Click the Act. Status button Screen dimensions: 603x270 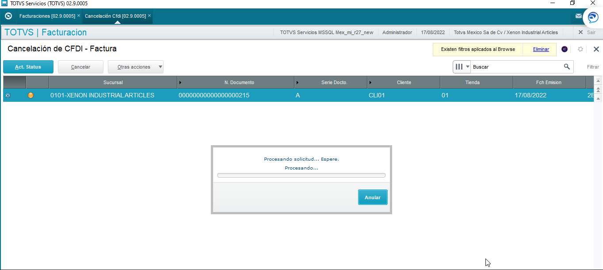(x=28, y=67)
